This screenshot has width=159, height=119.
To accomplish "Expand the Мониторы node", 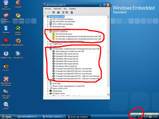I will pos(48,84).
